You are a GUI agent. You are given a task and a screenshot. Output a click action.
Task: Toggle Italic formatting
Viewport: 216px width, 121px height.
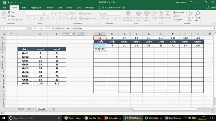31,18
